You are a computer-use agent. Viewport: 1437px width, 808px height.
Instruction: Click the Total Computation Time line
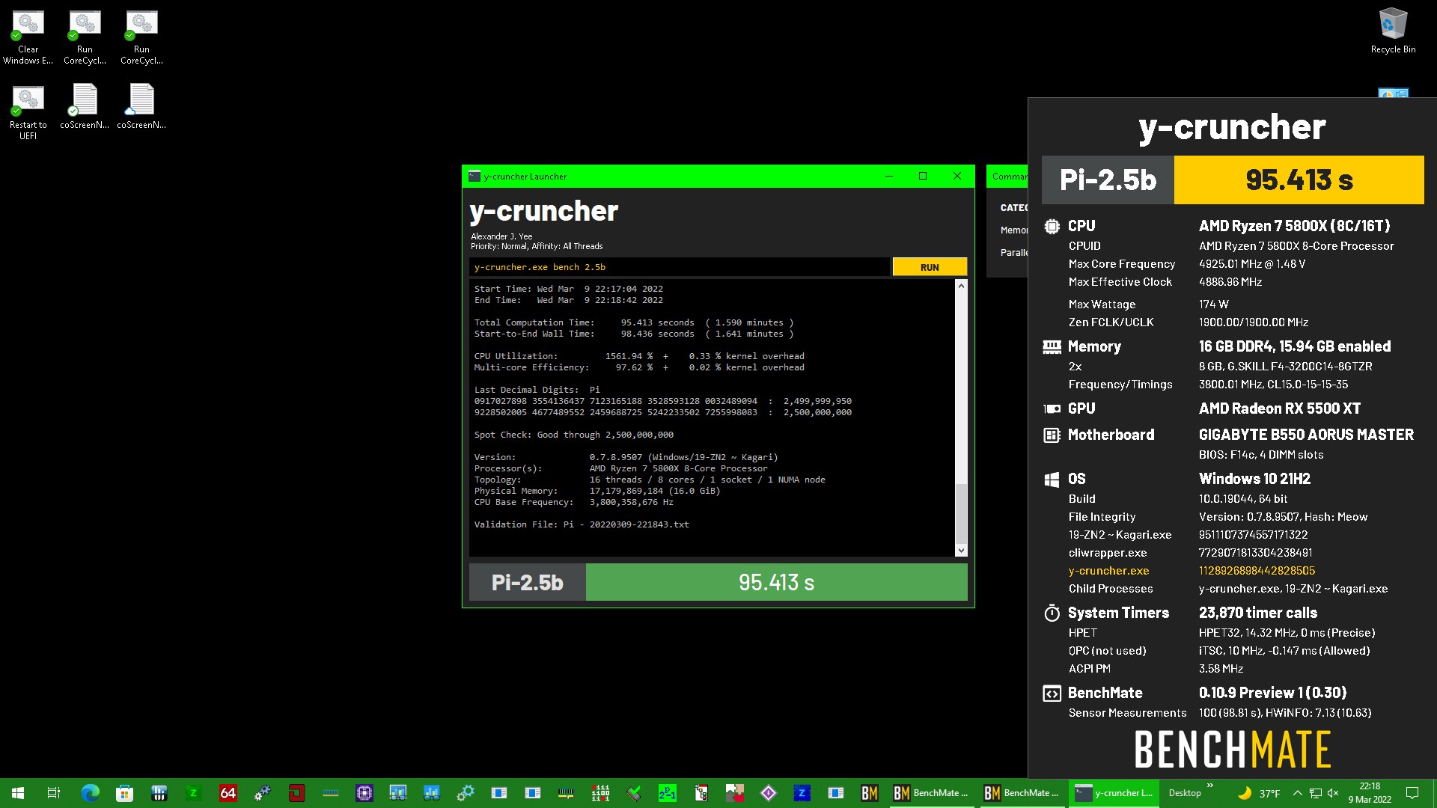tap(634, 322)
